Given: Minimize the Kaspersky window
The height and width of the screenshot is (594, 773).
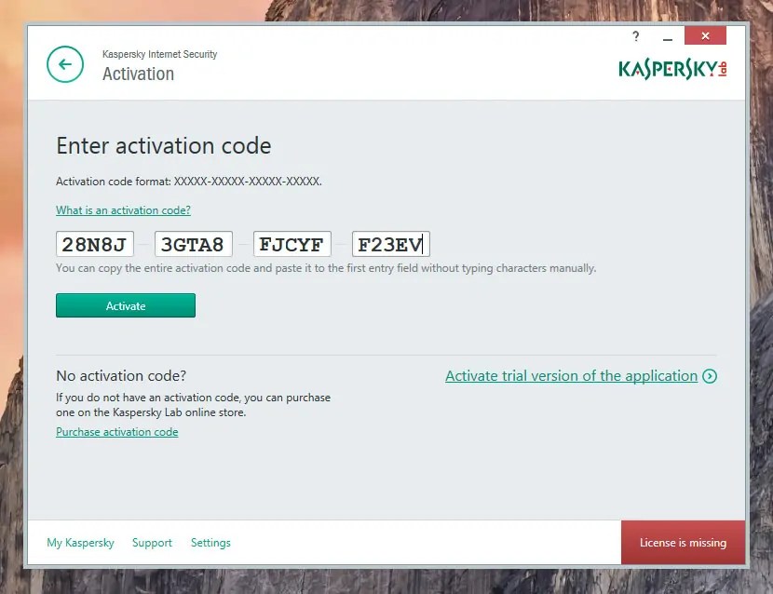Looking at the screenshot, I should coord(668,38).
